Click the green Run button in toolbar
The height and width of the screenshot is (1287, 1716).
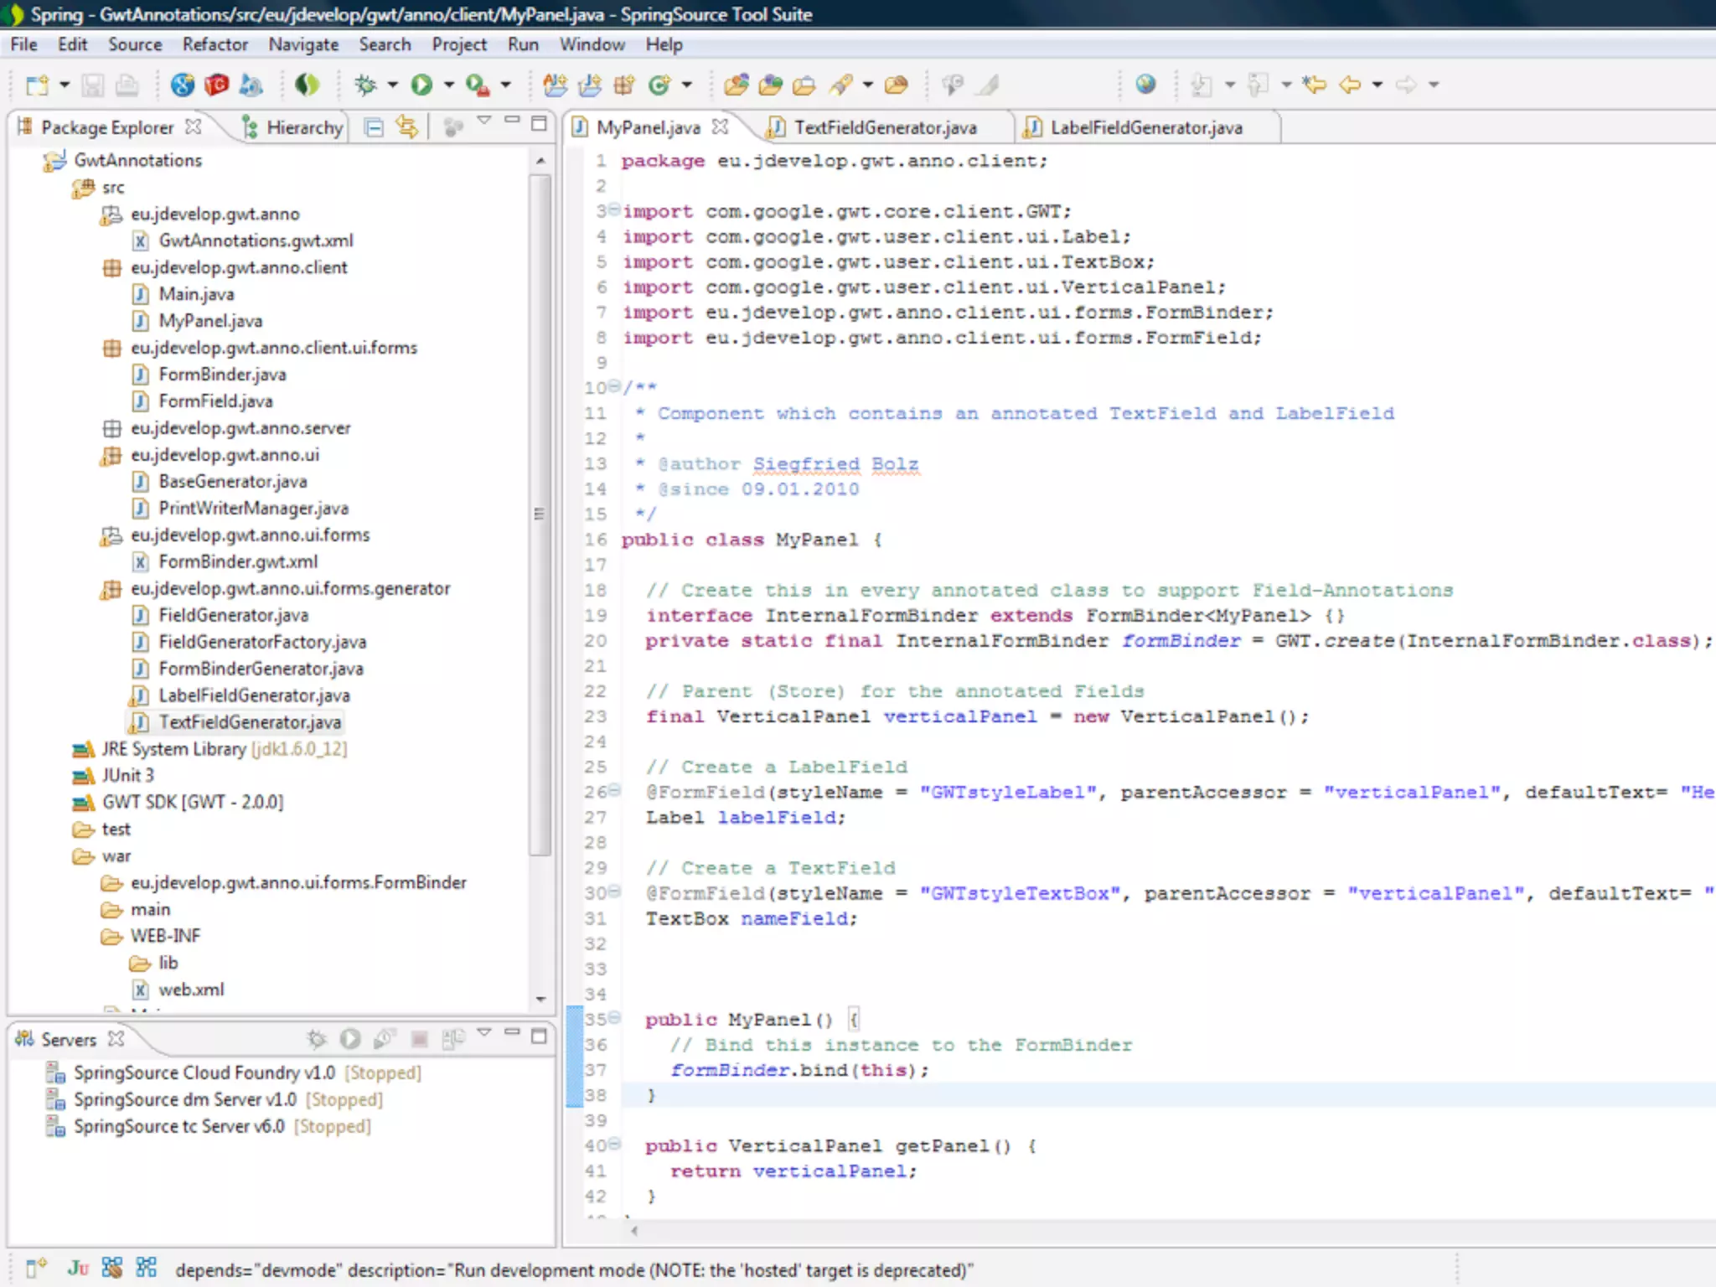pos(421,85)
